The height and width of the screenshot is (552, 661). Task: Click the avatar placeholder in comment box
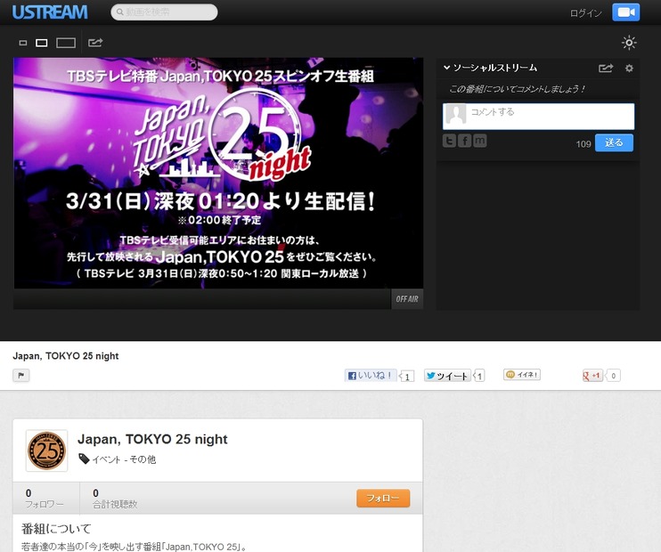click(x=456, y=114)
